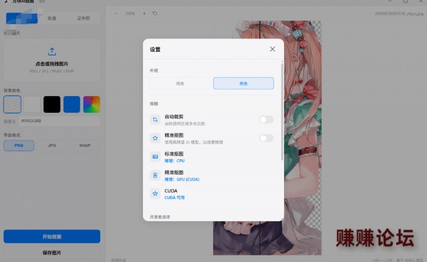Viewport: 427px width, 262px height.
Task: Select the 亮色 light theme option
Action: tap(243, 83)
